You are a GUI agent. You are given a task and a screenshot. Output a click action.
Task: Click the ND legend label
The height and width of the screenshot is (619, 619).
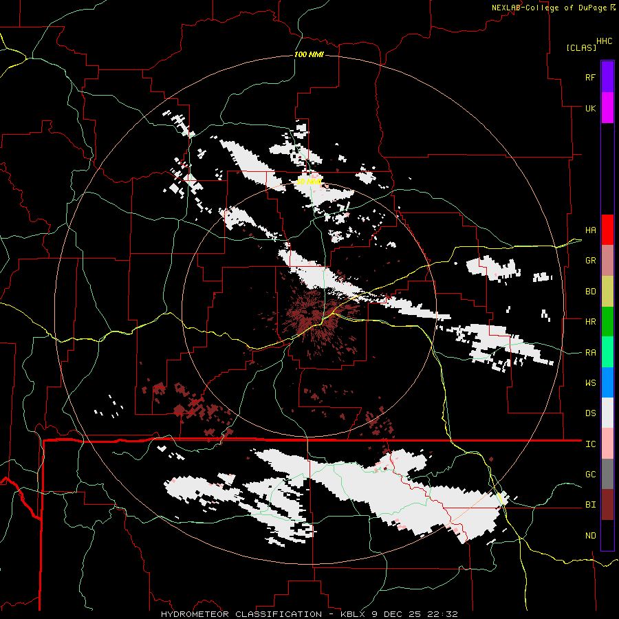click(591, 536)
